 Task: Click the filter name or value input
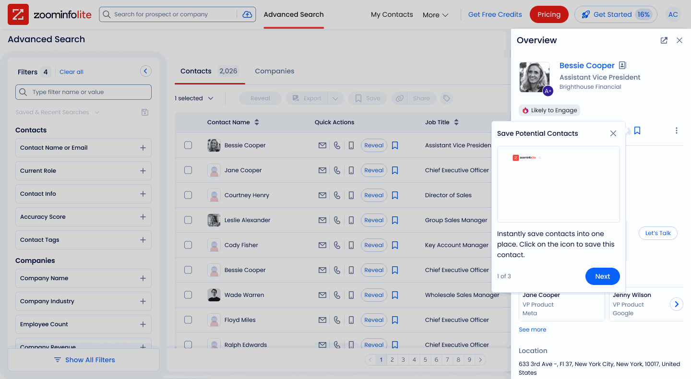tap(83, 92)
